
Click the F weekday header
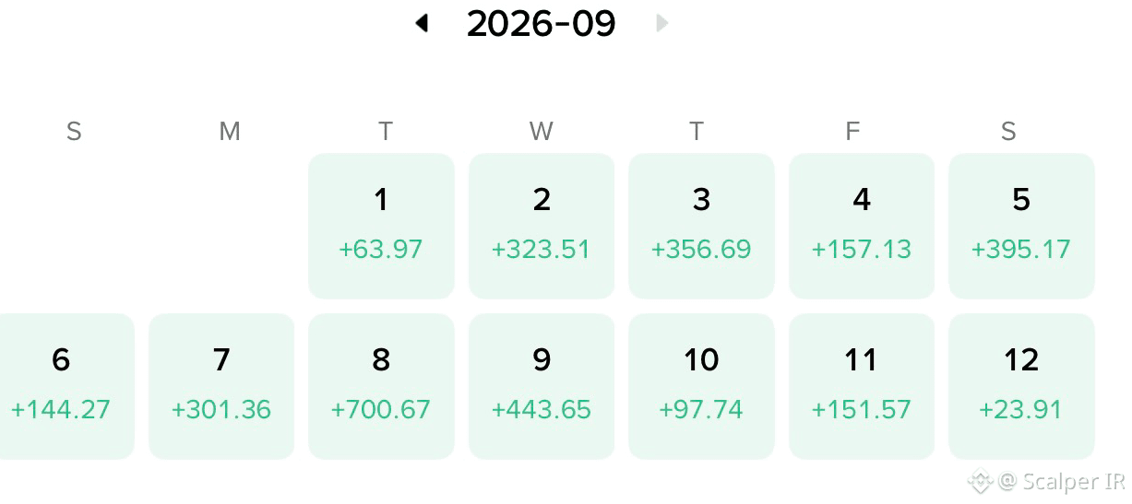tap(852, 132)
